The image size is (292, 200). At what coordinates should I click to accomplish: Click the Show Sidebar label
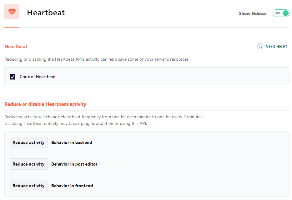click(253, 13)
